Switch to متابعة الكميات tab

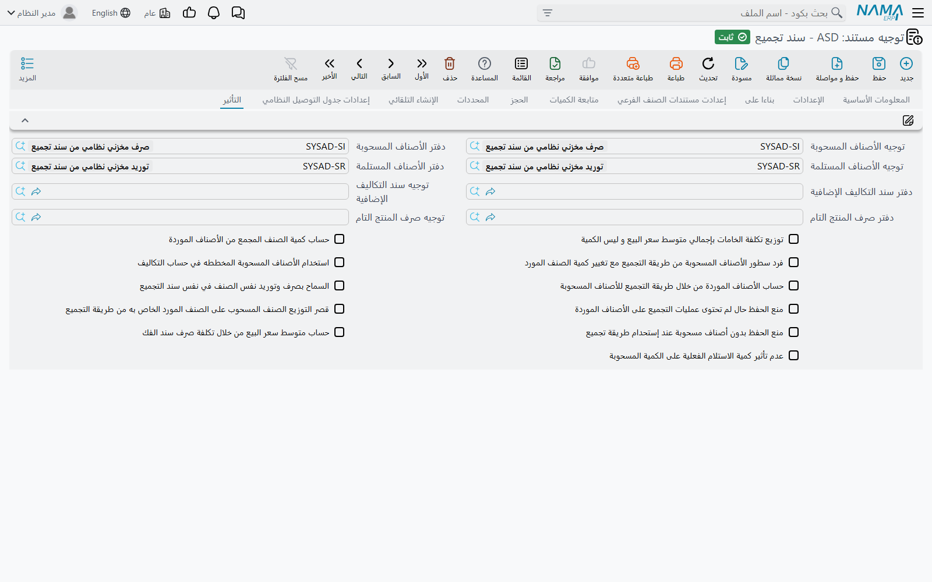tap(574, 100)
